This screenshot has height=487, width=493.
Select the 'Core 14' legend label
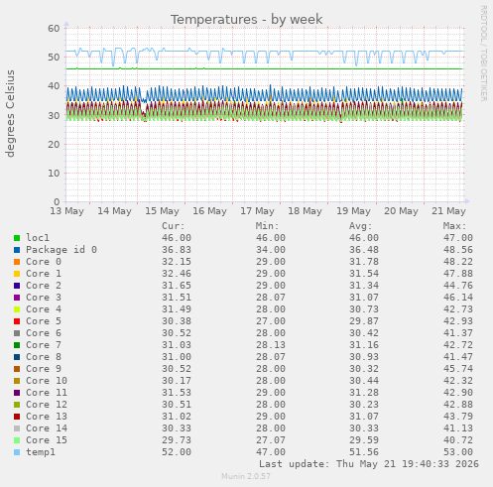coord(47,428)
